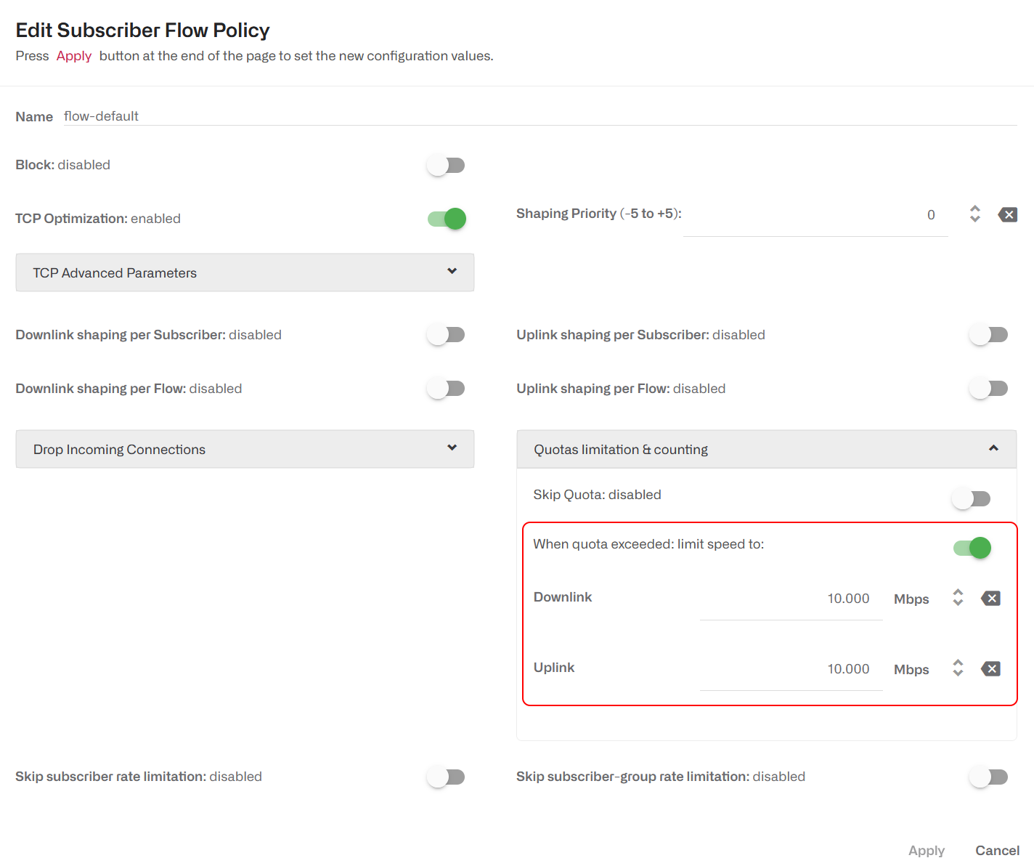
Task: Enable Uplink shaping per Subscriber
Action: pos(988,335)
